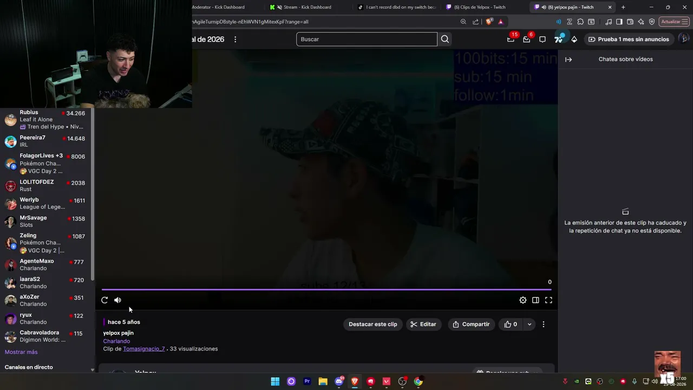693x390 pixels.
Task: Open File Explorer from the taskbar
Action: (323, 381)
